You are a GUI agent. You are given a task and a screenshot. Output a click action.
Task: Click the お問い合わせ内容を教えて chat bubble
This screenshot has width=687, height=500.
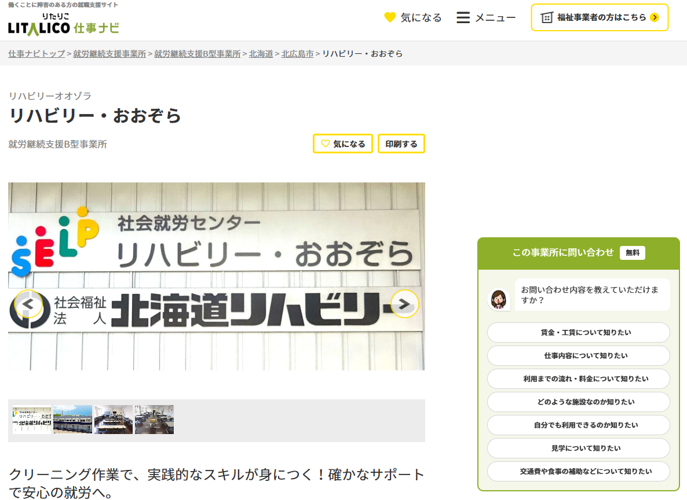pyautogui.click(x=593, y=295)
